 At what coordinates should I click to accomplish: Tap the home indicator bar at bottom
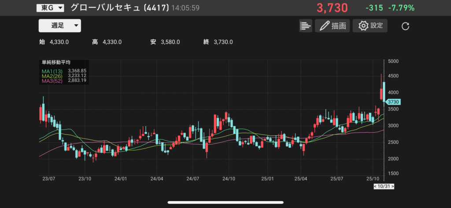[x=225, y=203]
